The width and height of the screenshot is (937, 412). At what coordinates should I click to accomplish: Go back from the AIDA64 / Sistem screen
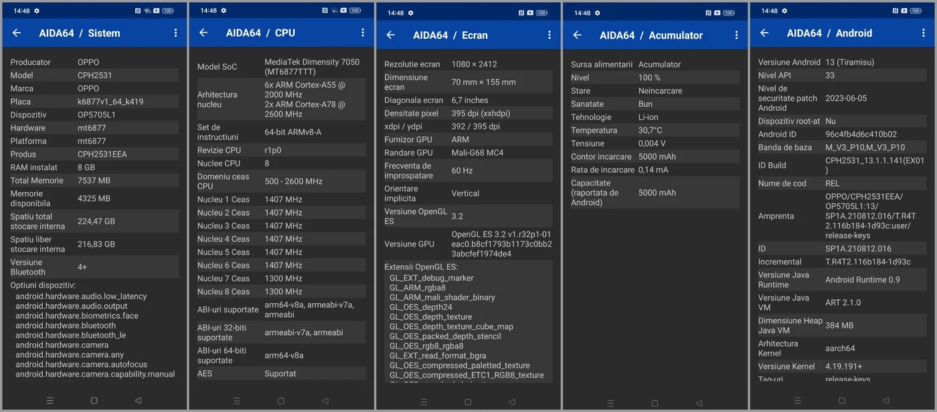point(17,33)
